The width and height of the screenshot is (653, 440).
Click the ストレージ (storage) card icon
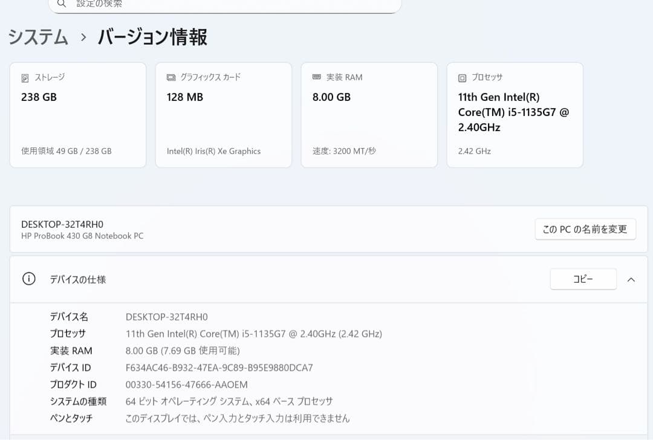click(x=25, y=77)
